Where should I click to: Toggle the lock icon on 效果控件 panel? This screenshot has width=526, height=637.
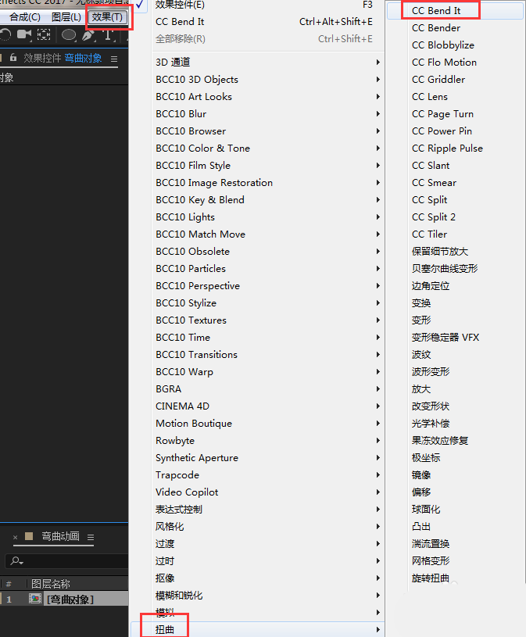13,58
